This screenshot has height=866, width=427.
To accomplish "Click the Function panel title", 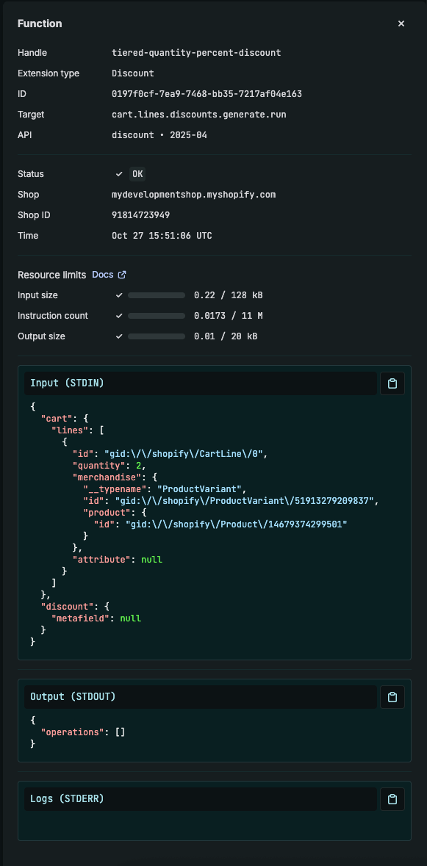I will pyautogui.click(x=40, y=24).
